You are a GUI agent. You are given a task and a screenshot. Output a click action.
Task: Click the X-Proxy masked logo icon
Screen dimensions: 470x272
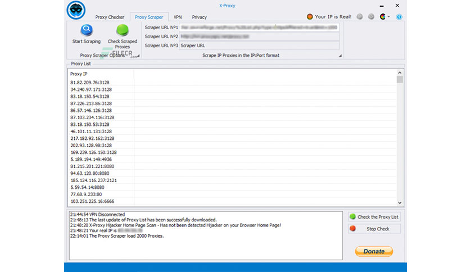coord(76,10)
